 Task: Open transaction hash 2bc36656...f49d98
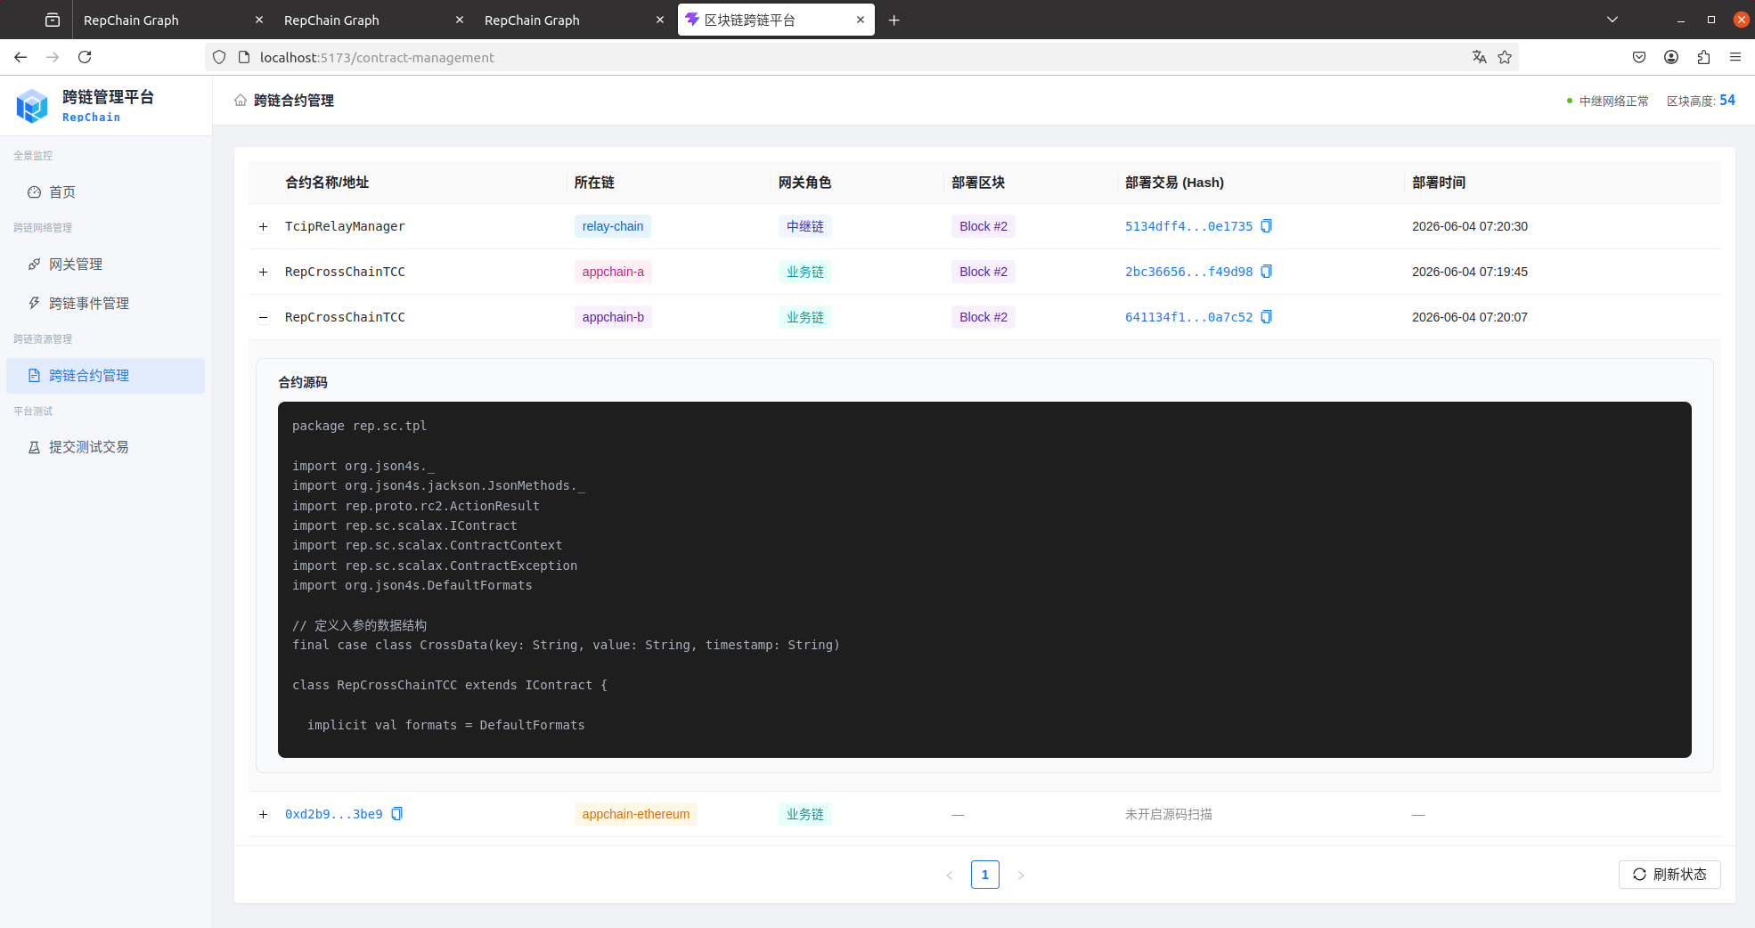[x=1188, y=272]
